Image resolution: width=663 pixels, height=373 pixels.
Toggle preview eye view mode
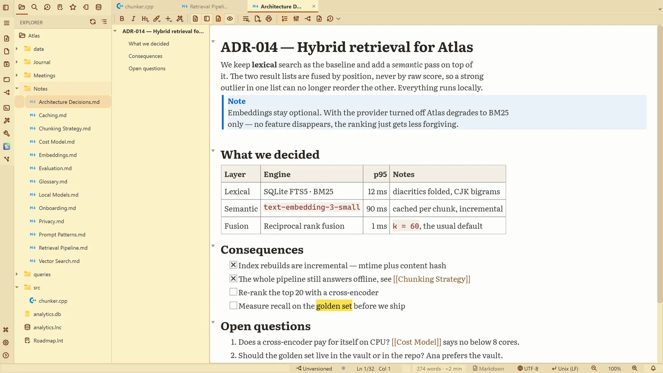pos(230,19)
